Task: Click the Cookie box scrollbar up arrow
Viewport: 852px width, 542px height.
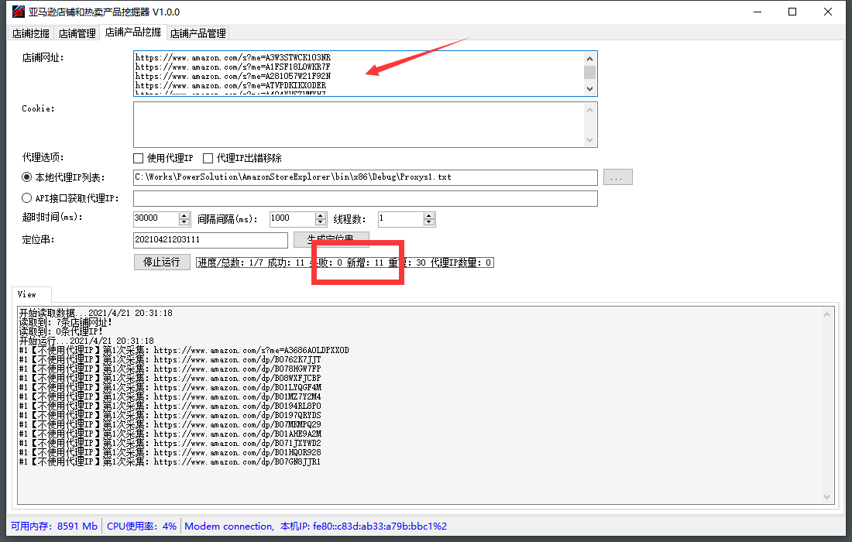Action: (x=590, y=110)
